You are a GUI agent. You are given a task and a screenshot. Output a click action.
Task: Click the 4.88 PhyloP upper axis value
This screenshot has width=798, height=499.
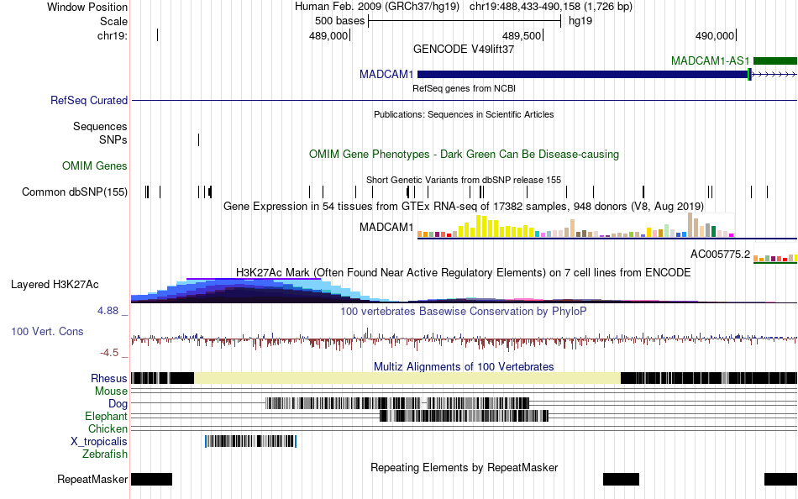[x=108, y=311]
